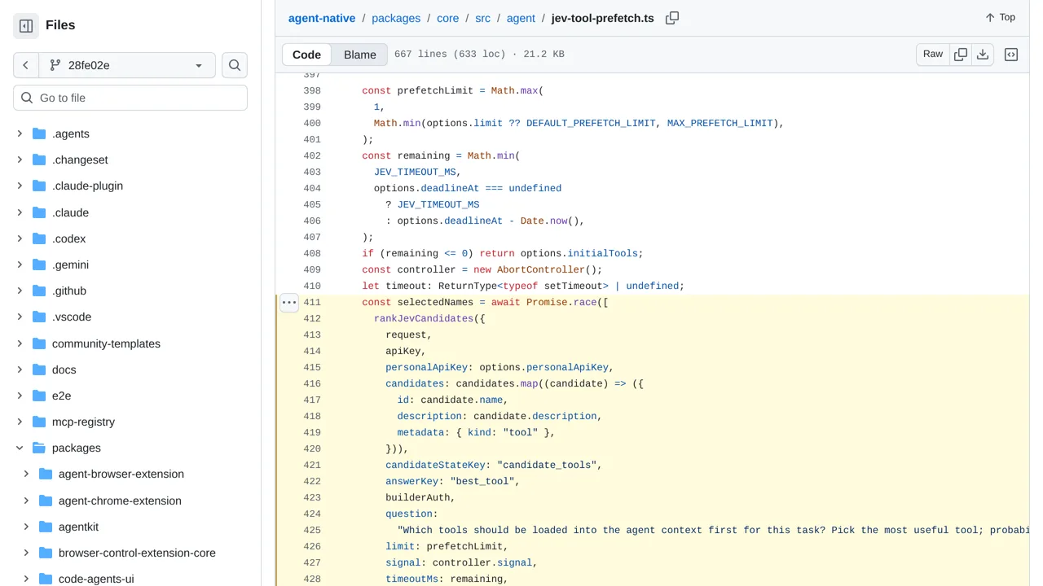The width and height of the screenshot is (1043, 586).
Task: Open the agent breadcrumb link
Action: 521,18
